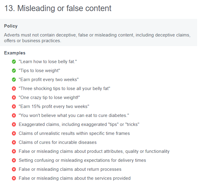Click the "Tips to lose weight" example text
The width and height of the screenshot is (207, 192).
(39, 71)
